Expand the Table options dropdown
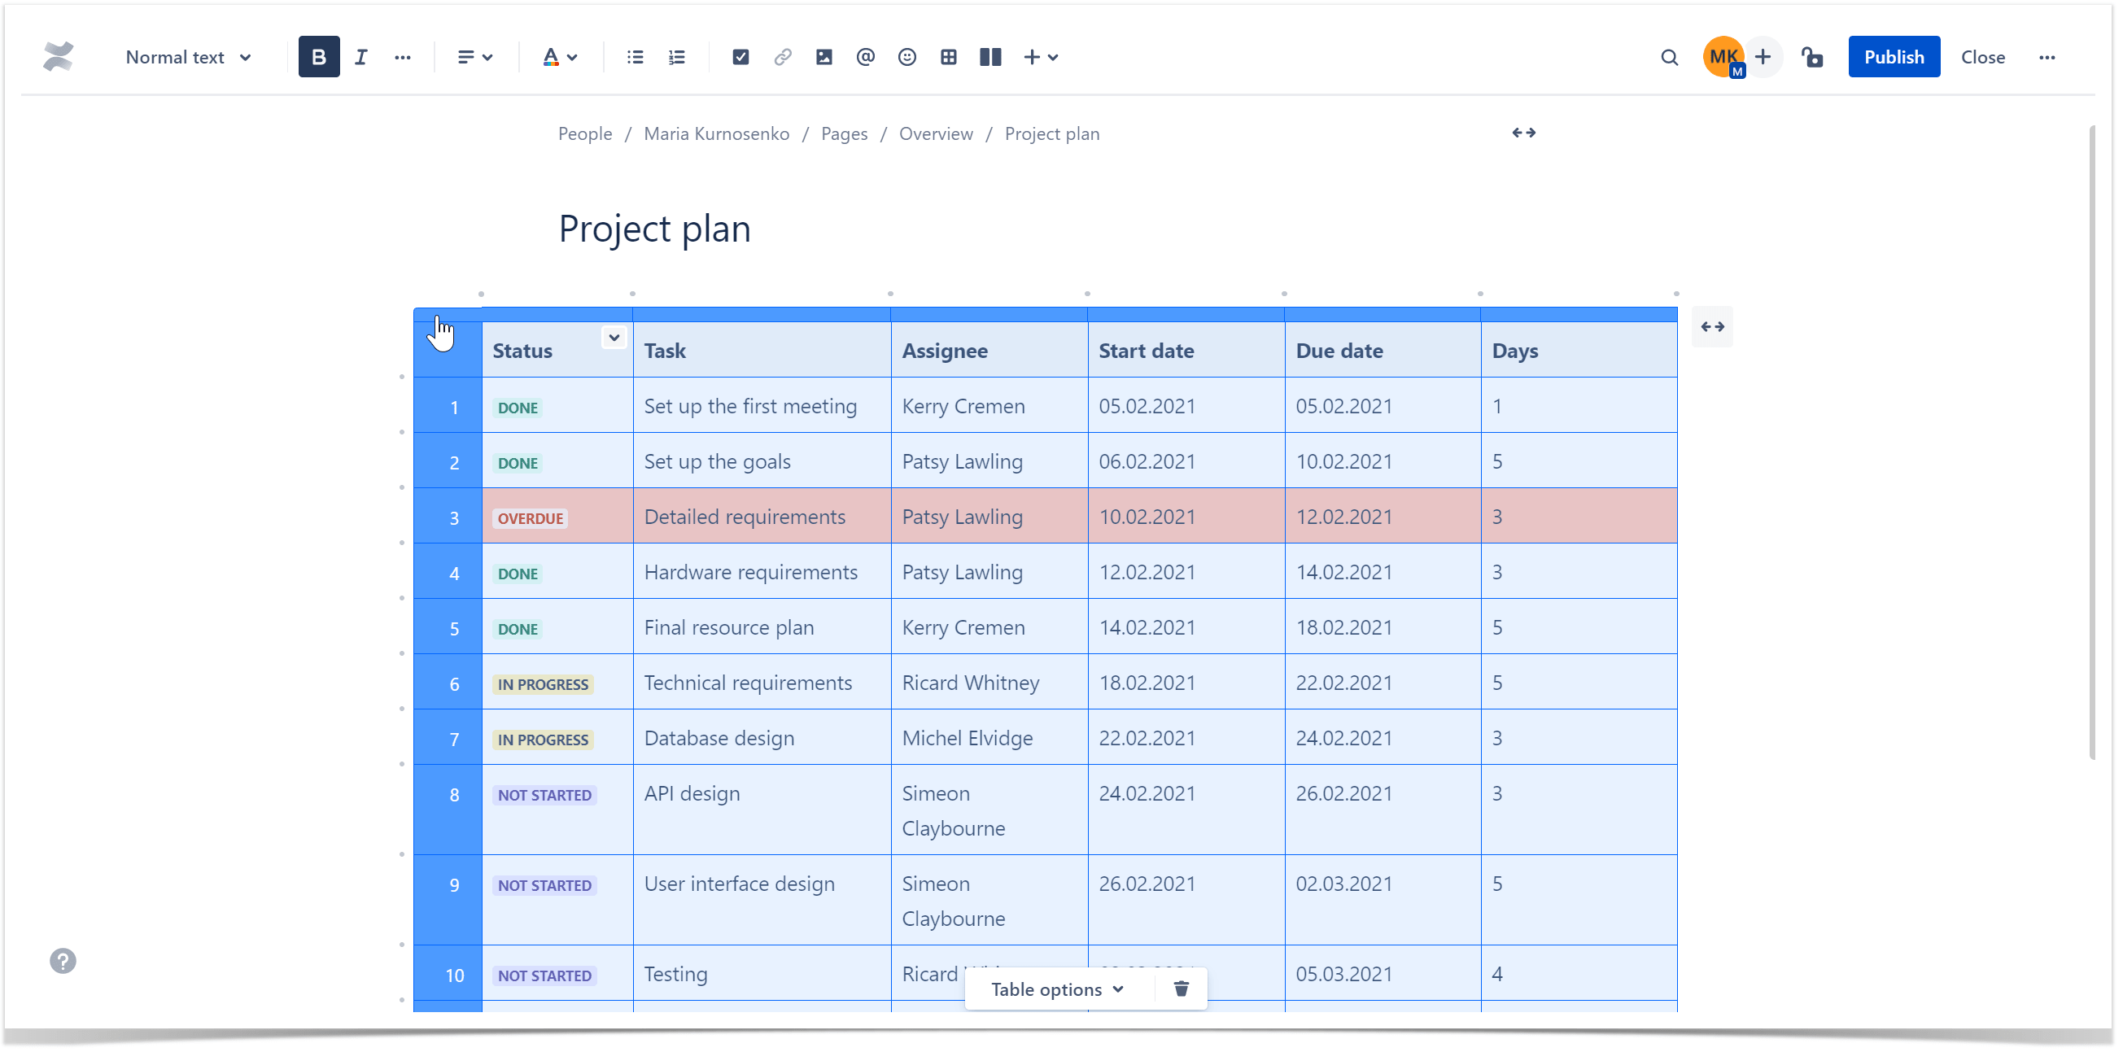This screenshot has width=2123, height=1052. click(x=1057, y=989)
